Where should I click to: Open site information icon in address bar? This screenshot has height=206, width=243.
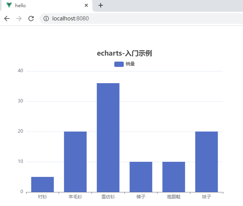point(46,19)
